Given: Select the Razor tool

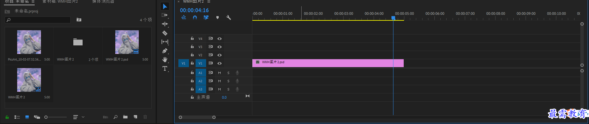Looking at the screenshot, I should [165, 33].
